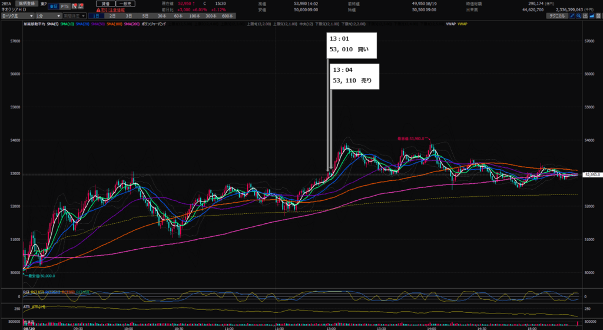The width and height of the screenshot is (603, 330).
Task: Click the 始値 50,500 value
Action: [419, 9]
